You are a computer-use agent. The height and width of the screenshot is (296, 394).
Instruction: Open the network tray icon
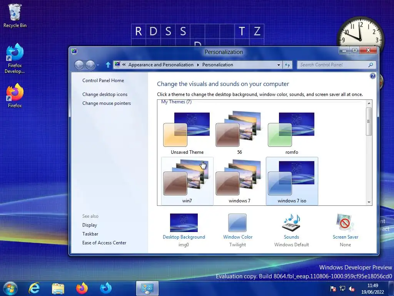coord(342,289)
